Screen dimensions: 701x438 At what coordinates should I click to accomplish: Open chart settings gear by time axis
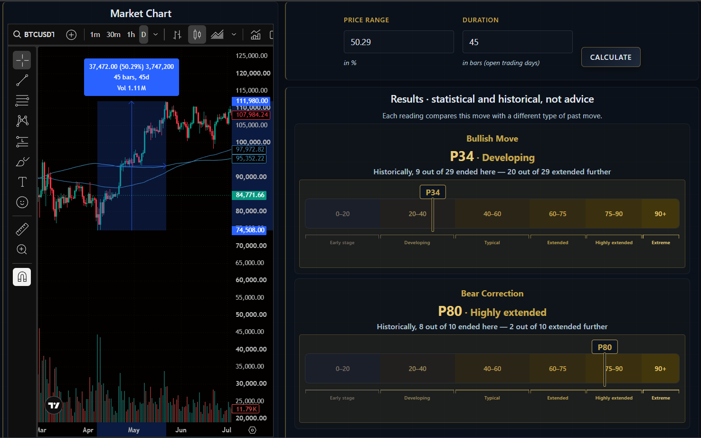pyautogui.click(x=253, y=430)
